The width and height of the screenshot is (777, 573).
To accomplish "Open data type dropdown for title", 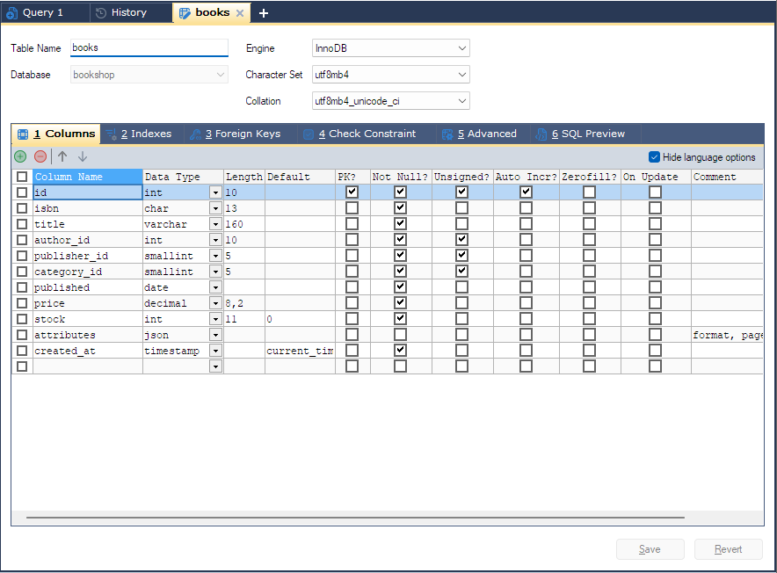I will pos(215,224).
